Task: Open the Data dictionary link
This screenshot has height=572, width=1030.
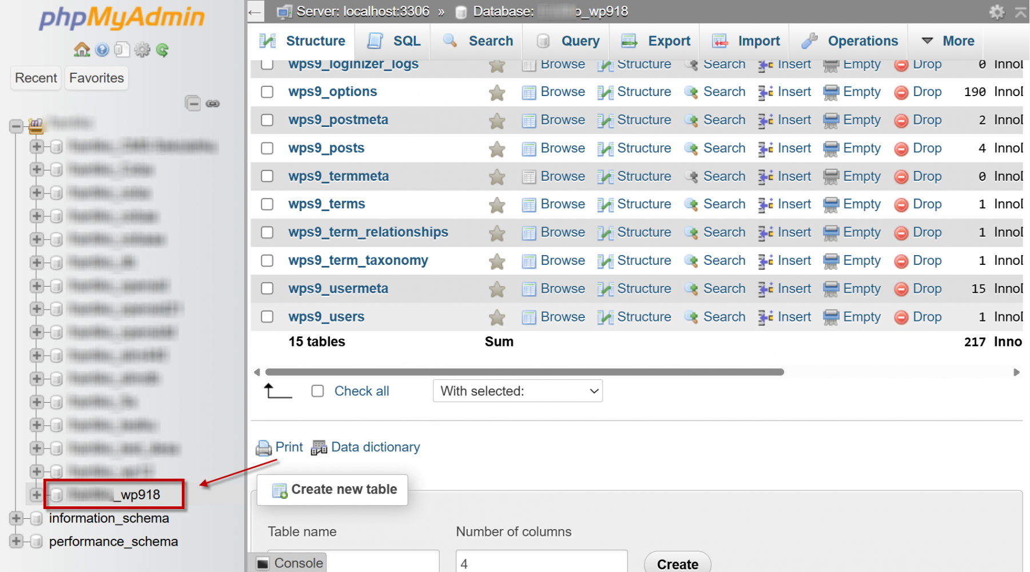Action: 375,447
